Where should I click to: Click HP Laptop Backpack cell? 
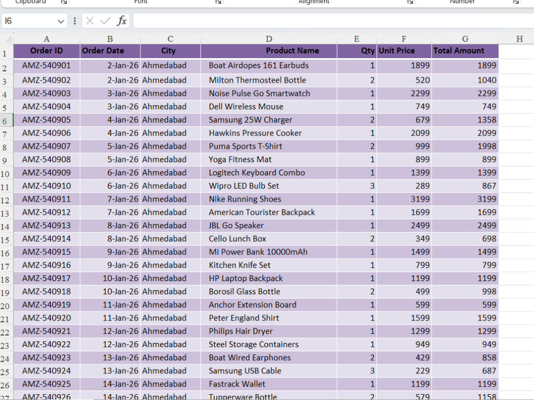click(x=269, y=278)
